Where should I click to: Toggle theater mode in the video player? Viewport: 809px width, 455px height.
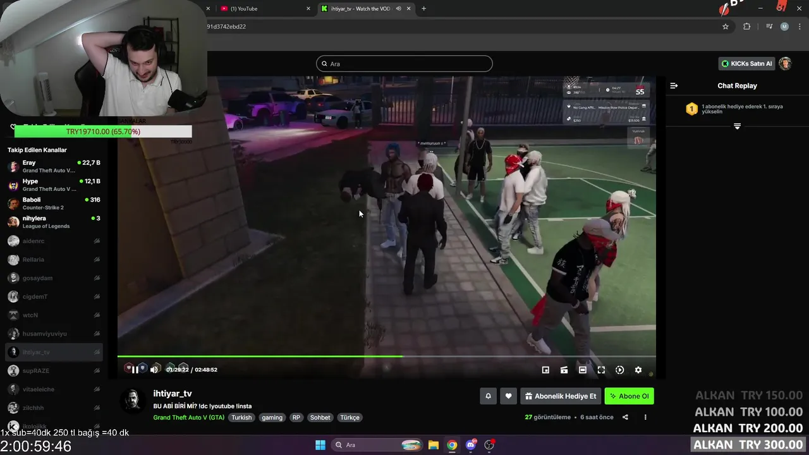[583, 370]
